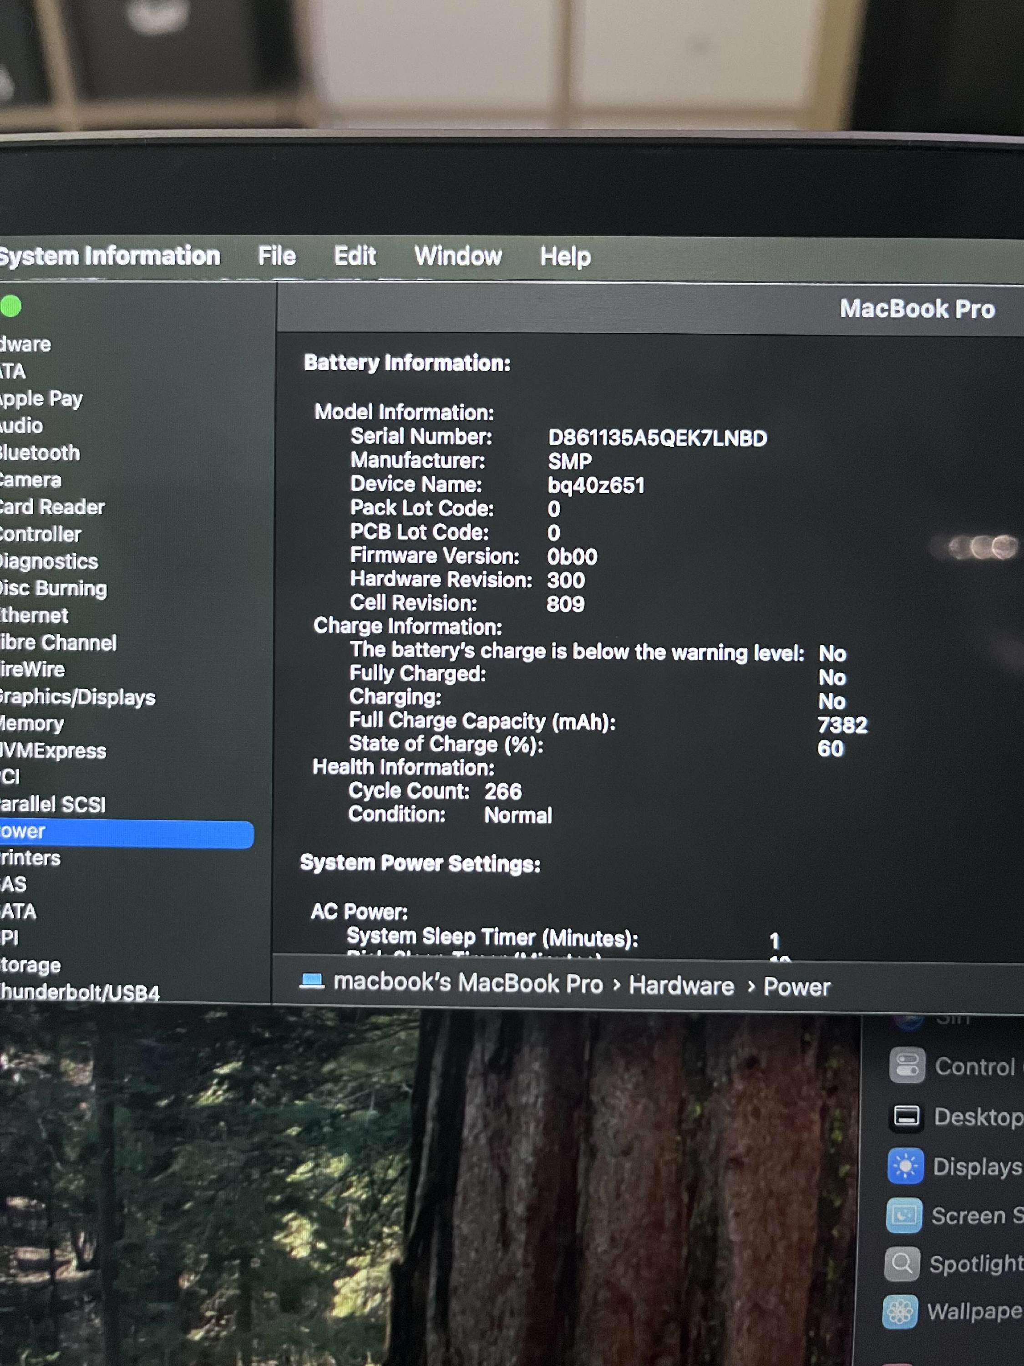Select Card Reader in the sidebar
Viewport: 1024px width, 1366px height.
tap(52, 507)
